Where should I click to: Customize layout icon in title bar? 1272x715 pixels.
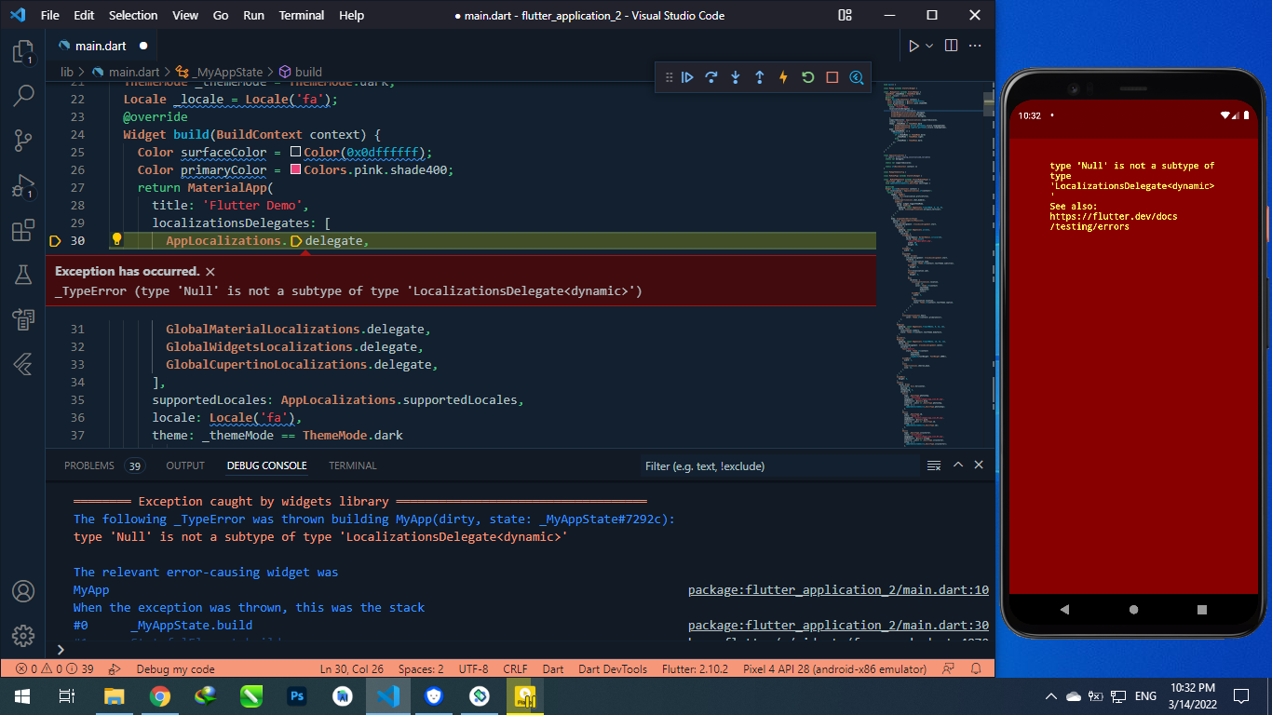(845, 15)
